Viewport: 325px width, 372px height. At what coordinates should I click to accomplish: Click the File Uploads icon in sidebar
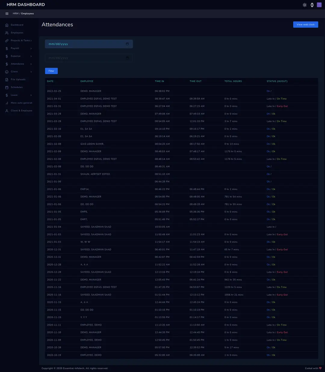pos(7,80)
